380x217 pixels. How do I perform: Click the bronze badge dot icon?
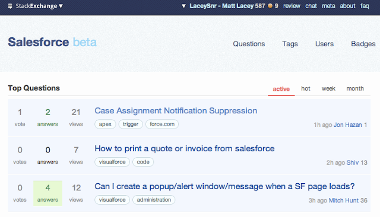270,6
